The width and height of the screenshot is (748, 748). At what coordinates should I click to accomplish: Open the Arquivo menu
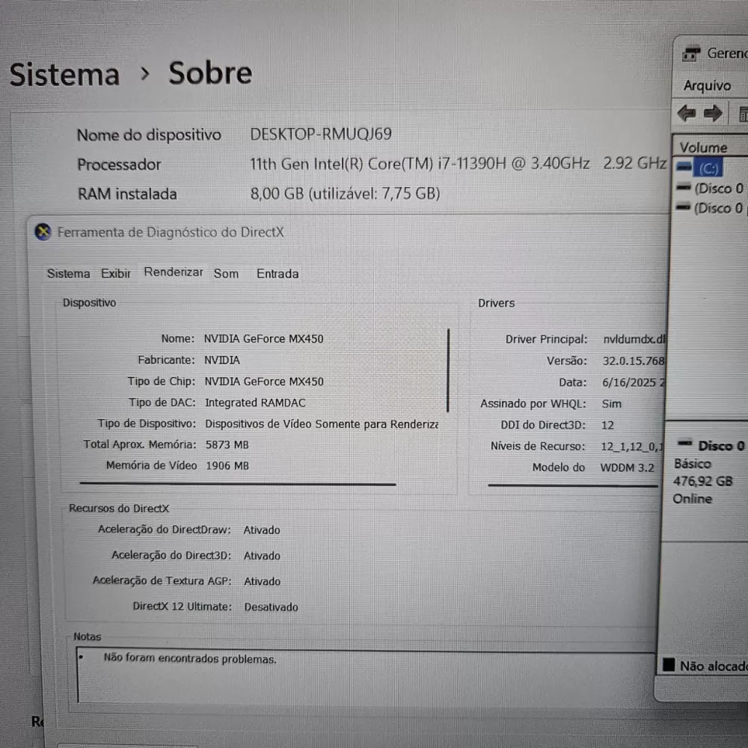707,86
